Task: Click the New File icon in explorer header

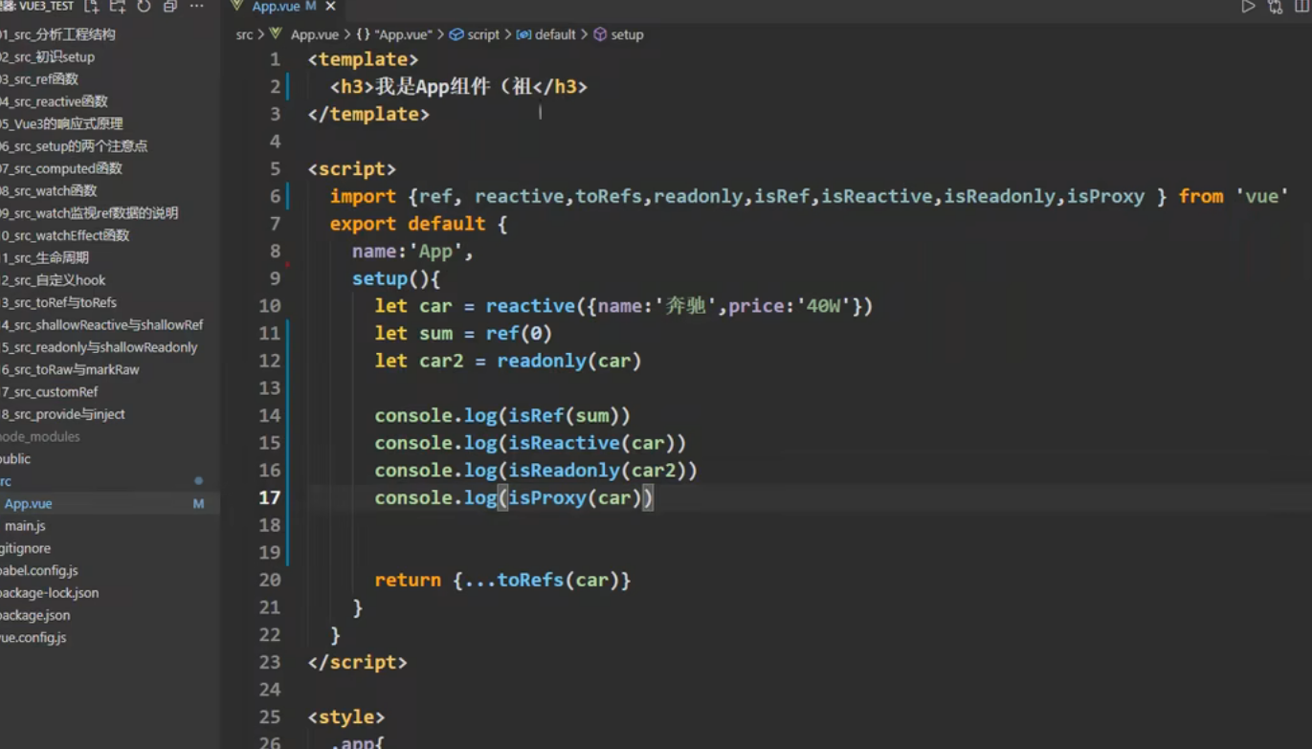Action: [x=91, y=7]
